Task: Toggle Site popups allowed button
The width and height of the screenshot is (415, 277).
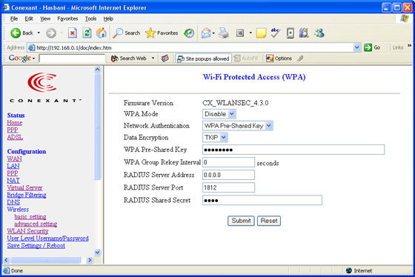Action: pos(203,59)
